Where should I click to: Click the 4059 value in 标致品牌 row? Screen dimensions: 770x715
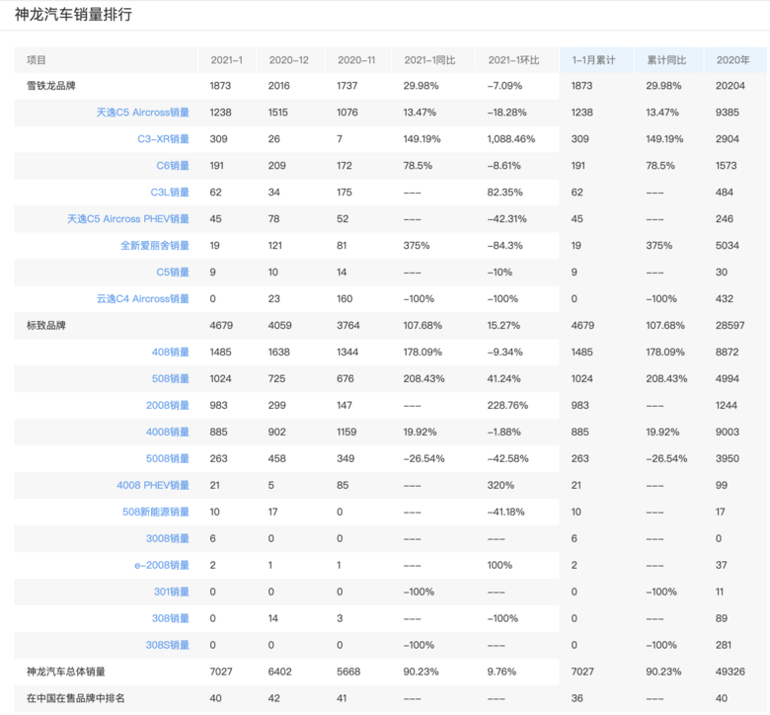point(279,325)
